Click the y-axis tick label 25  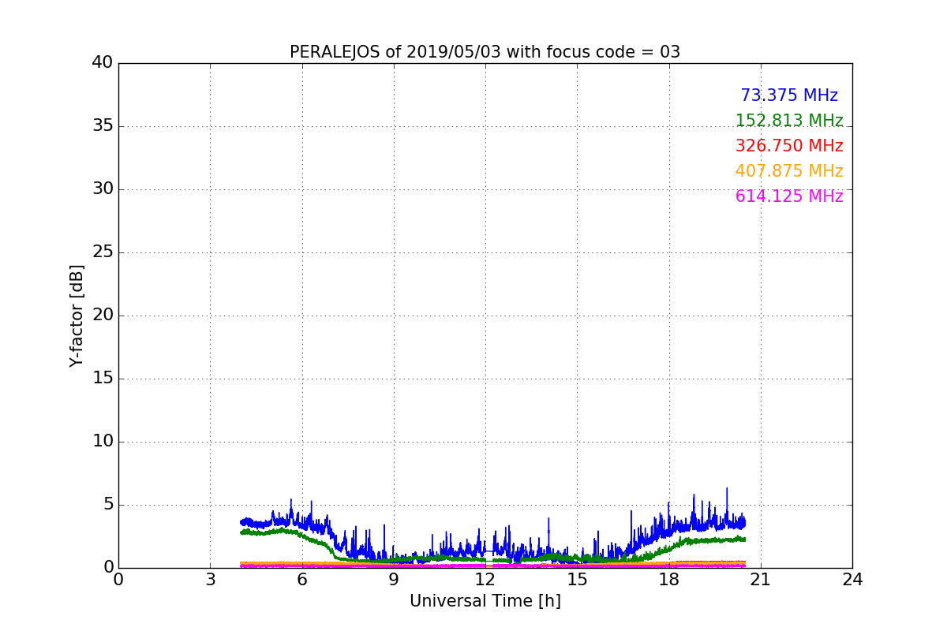[x=103, y=252]
